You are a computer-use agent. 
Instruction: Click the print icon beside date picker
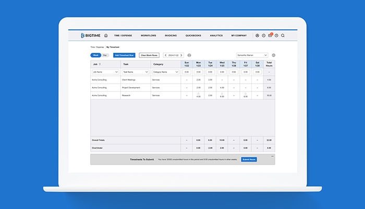click(189, 55)
